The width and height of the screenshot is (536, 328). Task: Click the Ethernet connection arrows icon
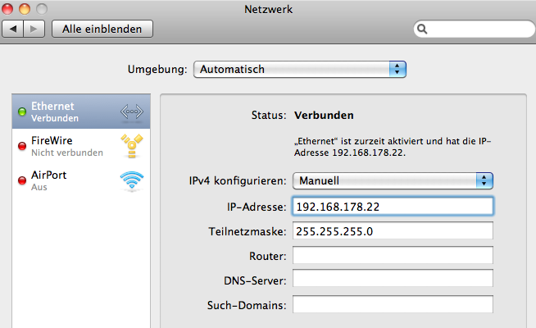tap(131, 112)
